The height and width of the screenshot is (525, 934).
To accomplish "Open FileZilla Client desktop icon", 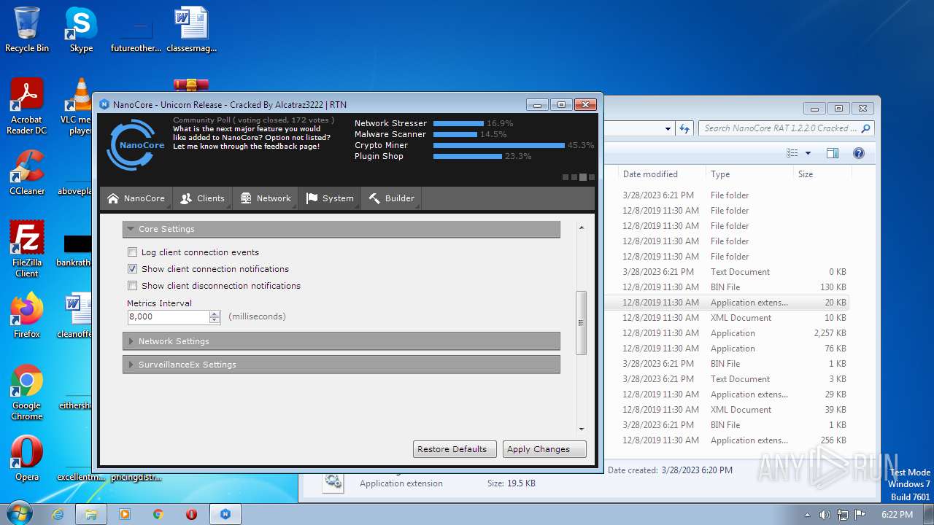I will pyautogui.click(x=27, y=249).
